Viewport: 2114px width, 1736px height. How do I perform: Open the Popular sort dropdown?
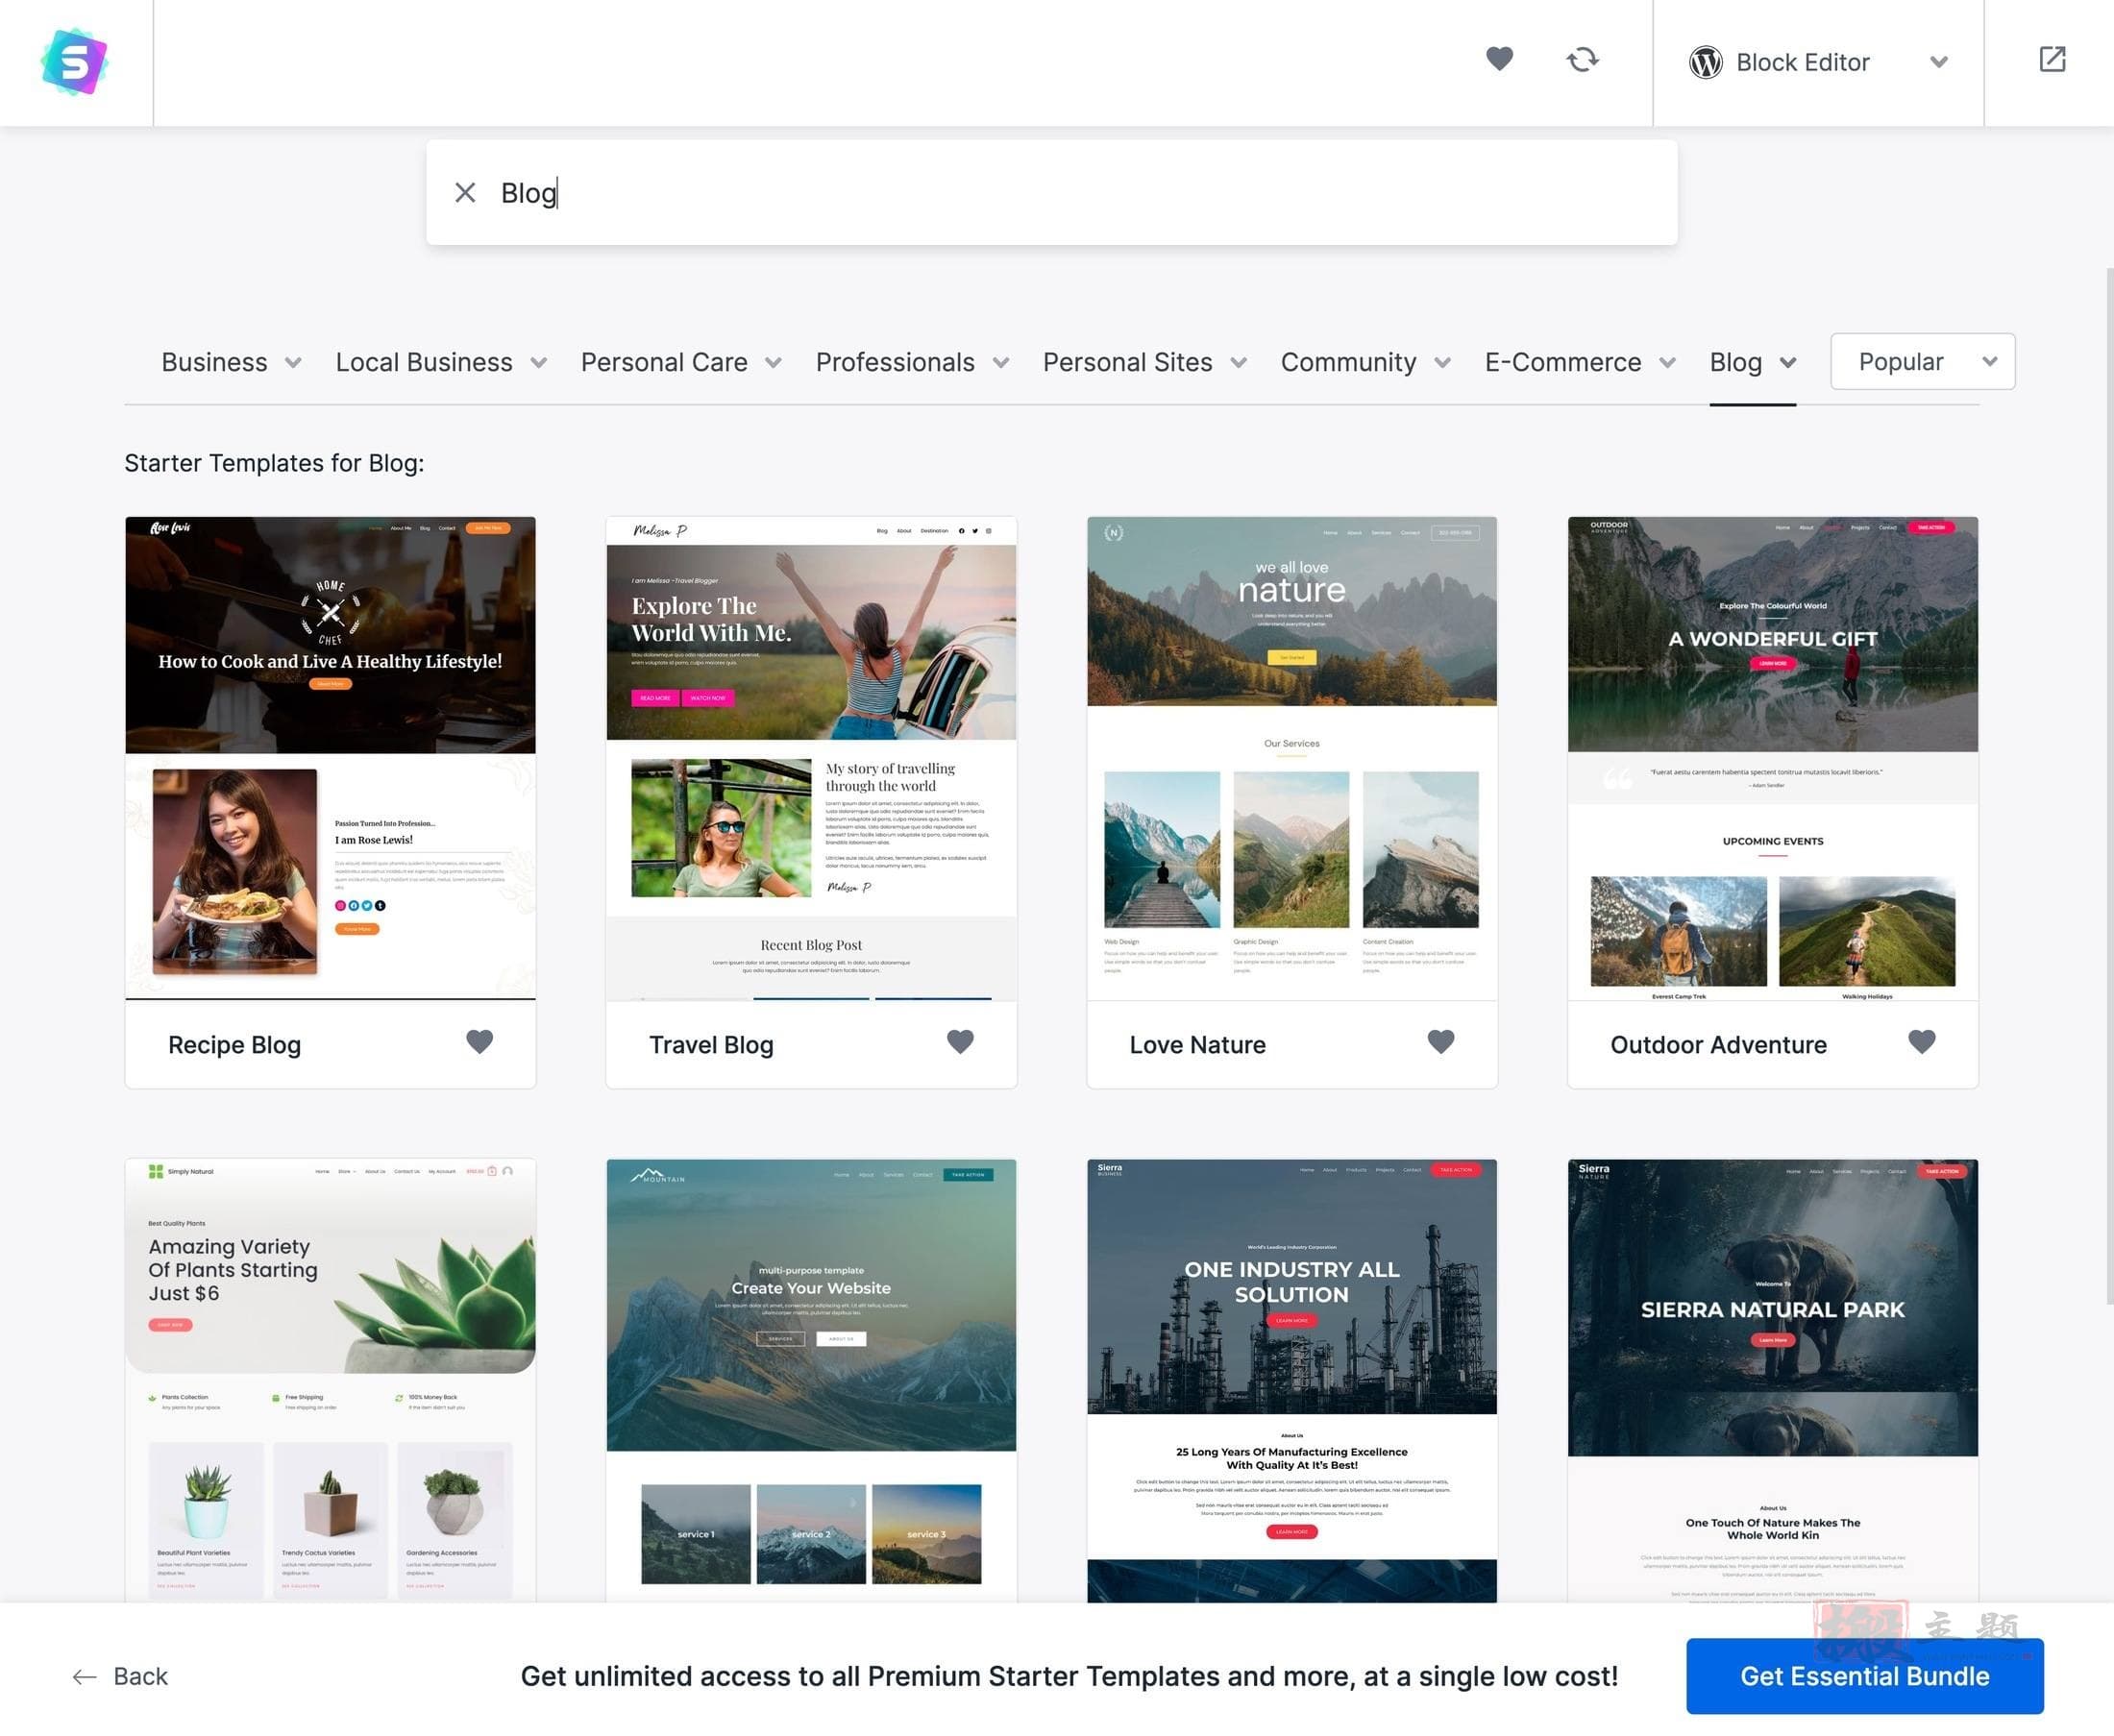click(1922, 361)
